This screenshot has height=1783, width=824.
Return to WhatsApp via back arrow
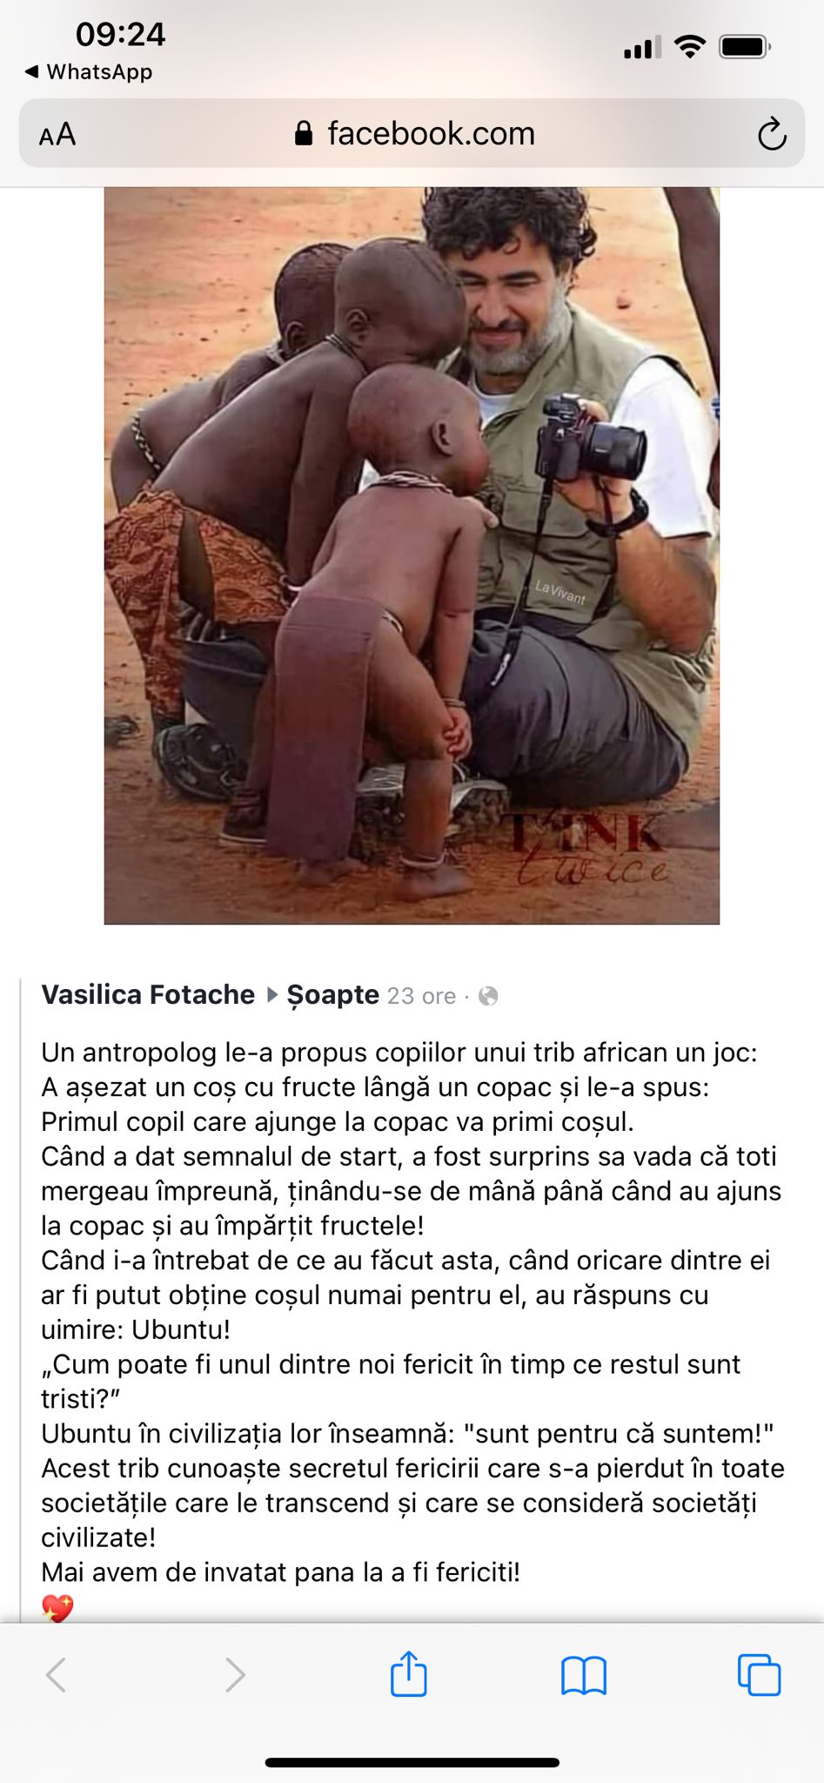[x=88, y=71]
